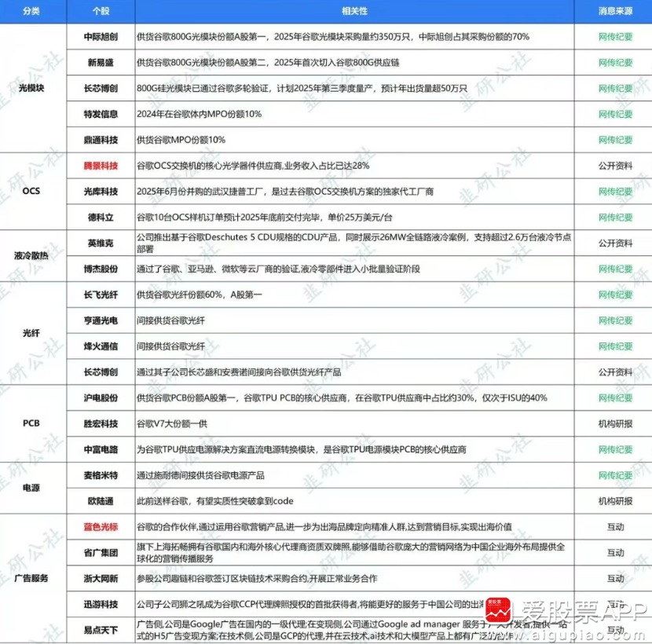Click the 分类 column header

[31, 11]
